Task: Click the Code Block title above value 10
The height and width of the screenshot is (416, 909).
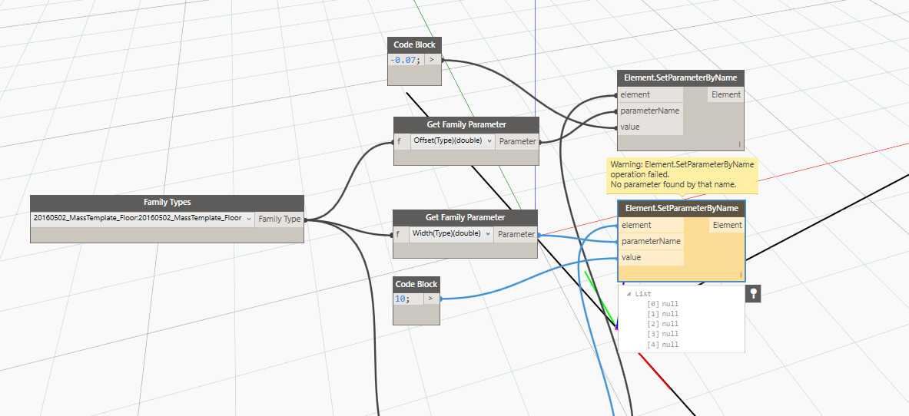Action: tap(416, 284)
